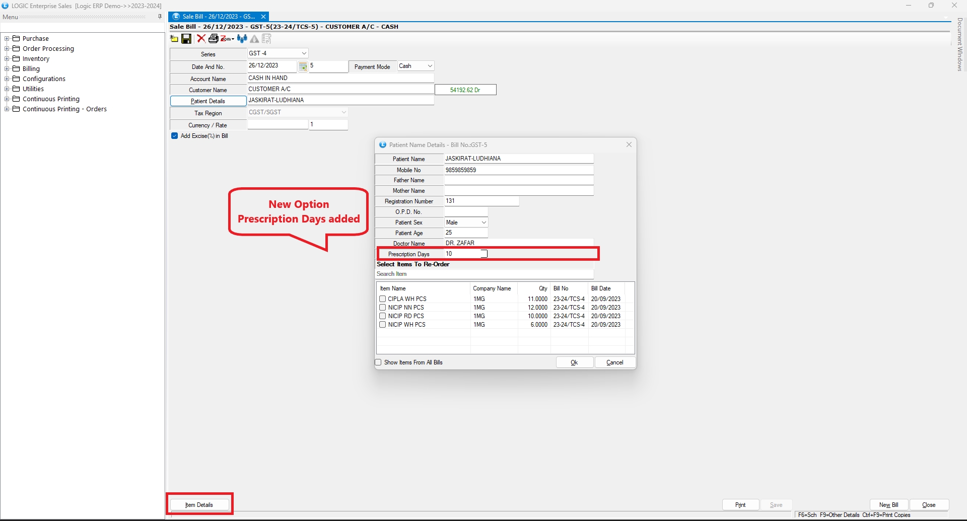The height and width of the screenshot is (521, 967).
Task: Open the Series dropdown showing GST-4
Action: coord(304,53)
